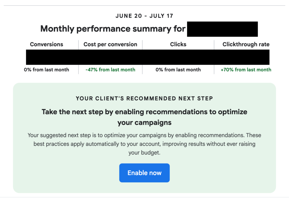Click the June 20 - July 17 date range
The height and width of the screenshot is (198, 289).
[144, 16]
